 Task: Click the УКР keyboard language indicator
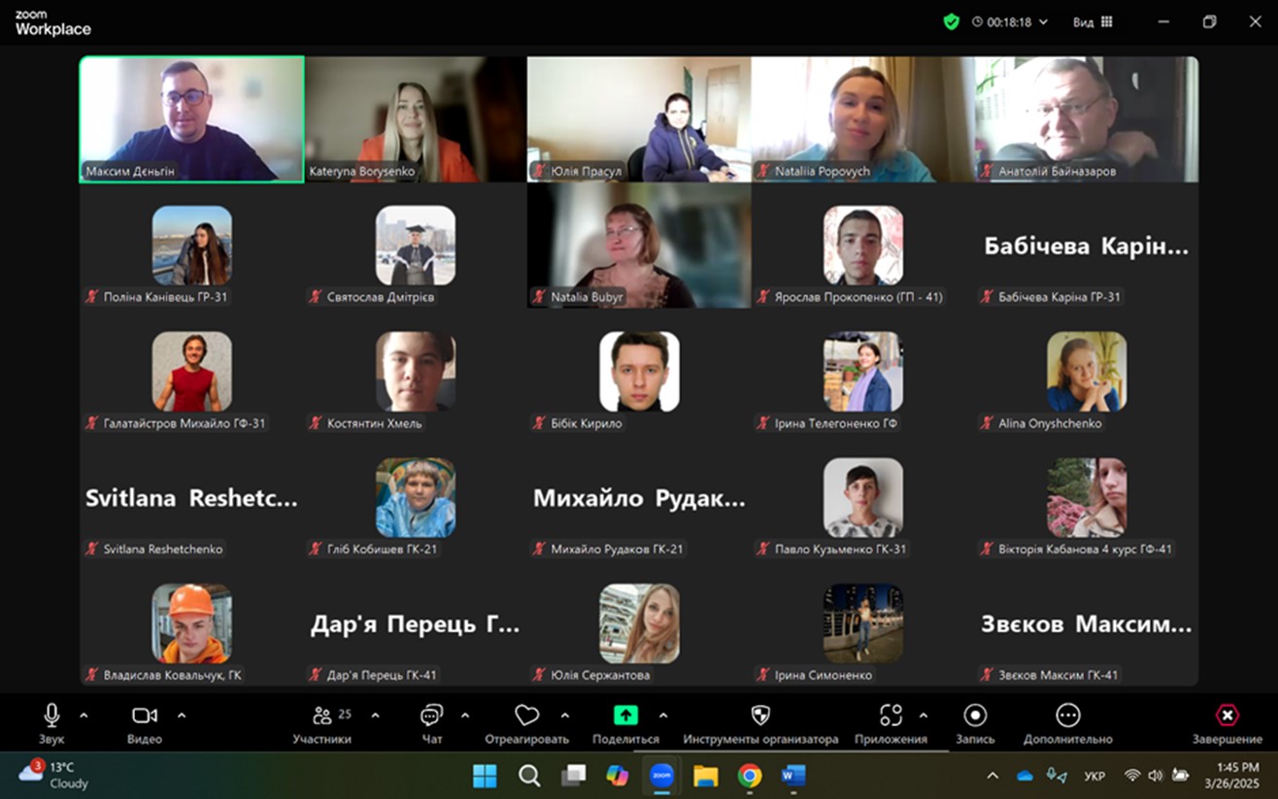[1093, 776]
